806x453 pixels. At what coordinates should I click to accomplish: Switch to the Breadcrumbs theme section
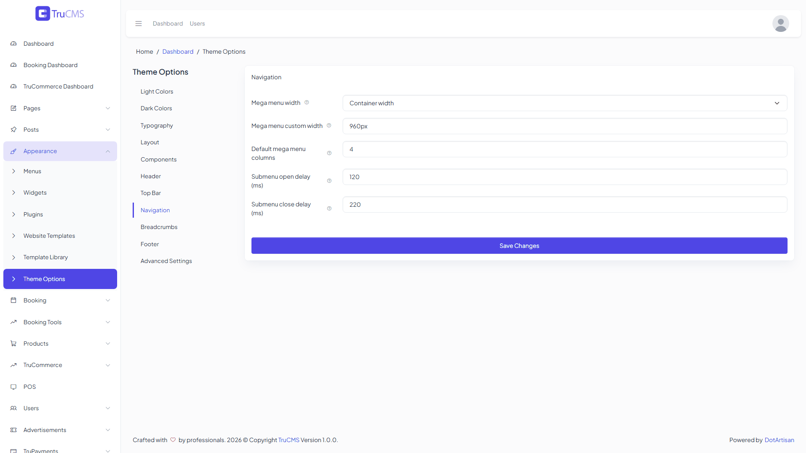click(159, 227)
